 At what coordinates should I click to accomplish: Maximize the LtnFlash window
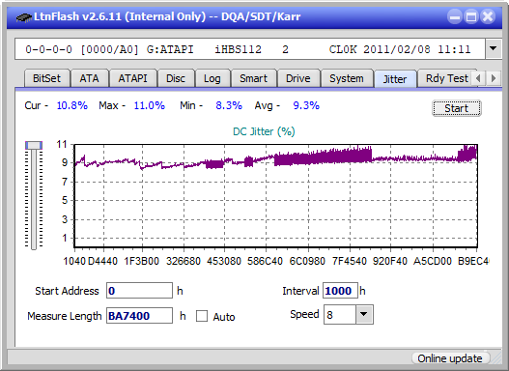[471, 16]
